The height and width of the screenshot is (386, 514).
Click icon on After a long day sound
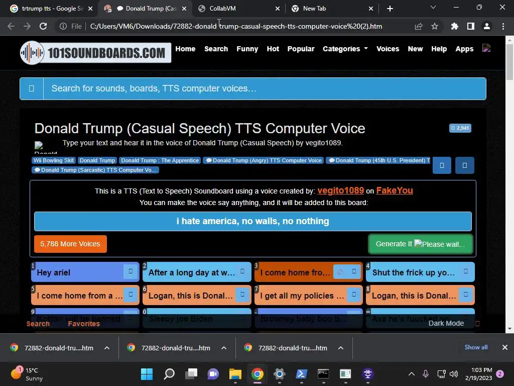click(242, 271)
